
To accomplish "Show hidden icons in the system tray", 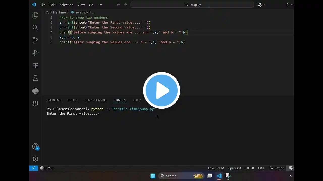I will point(290,176).
